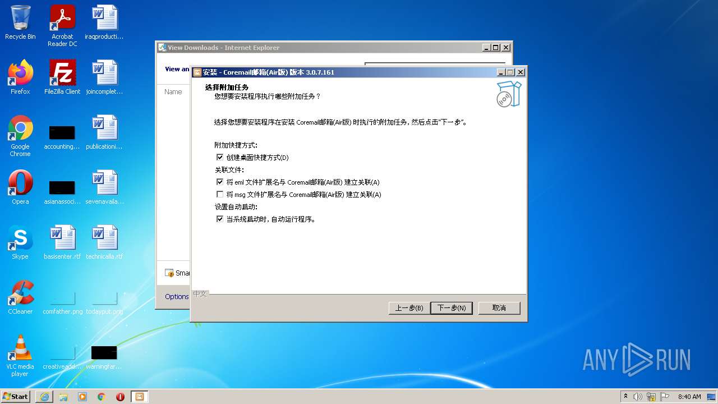Open technicalla.rtf document icon
This screenshot has width=718, height=404.
point(104,242)
